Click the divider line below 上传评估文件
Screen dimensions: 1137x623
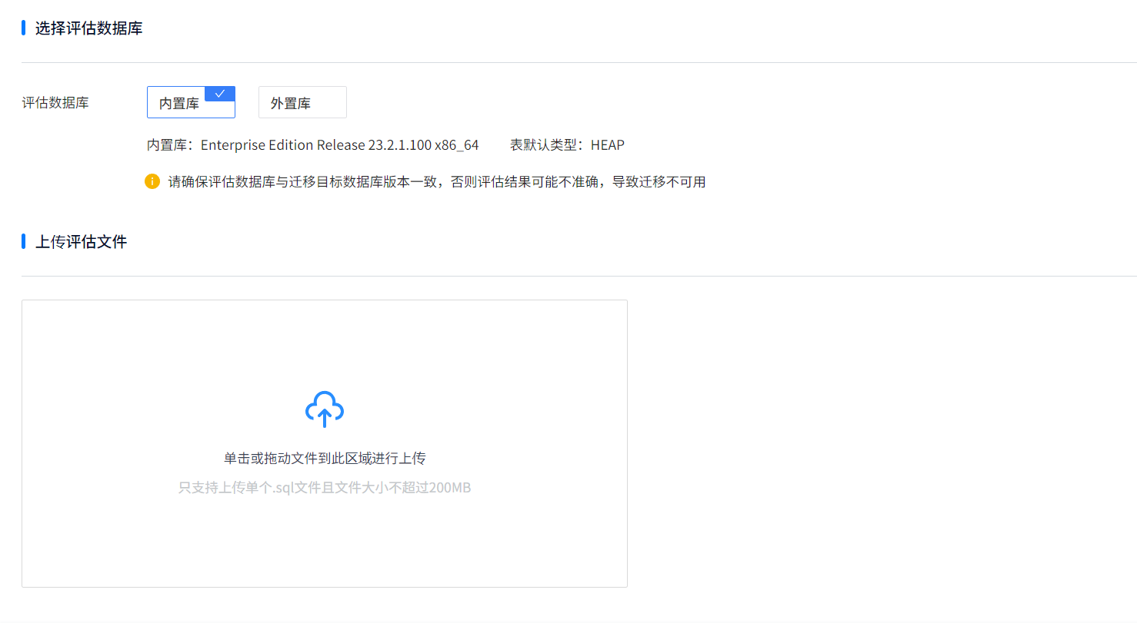pyautogui.click(x=579, y=276)
